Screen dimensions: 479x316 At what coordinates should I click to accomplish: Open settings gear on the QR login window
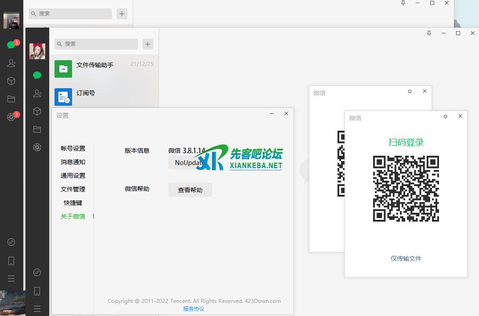point(445,116)
